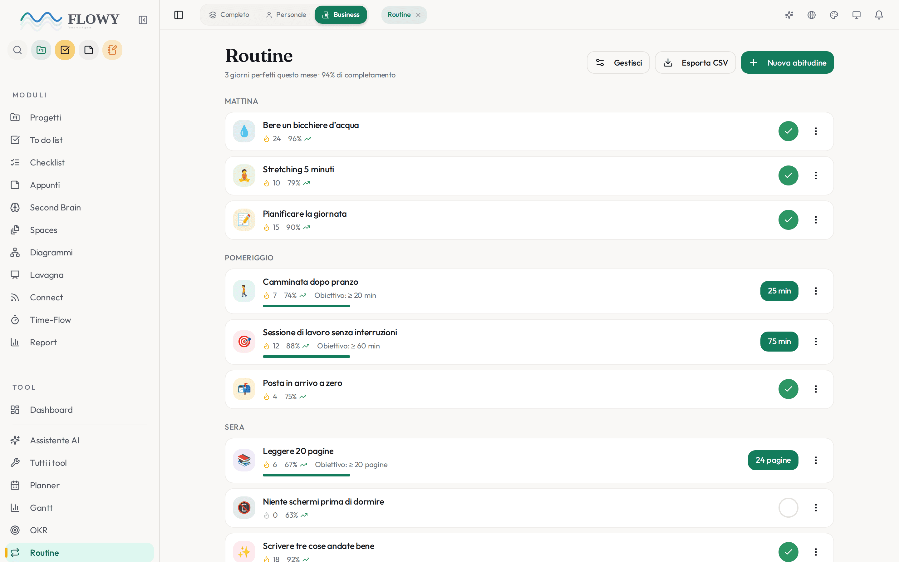Image resolution: width=899 pixels, height=562 pixels.
Task: Click the 24 pagine value badge
Action: click(x=773, y=460)
